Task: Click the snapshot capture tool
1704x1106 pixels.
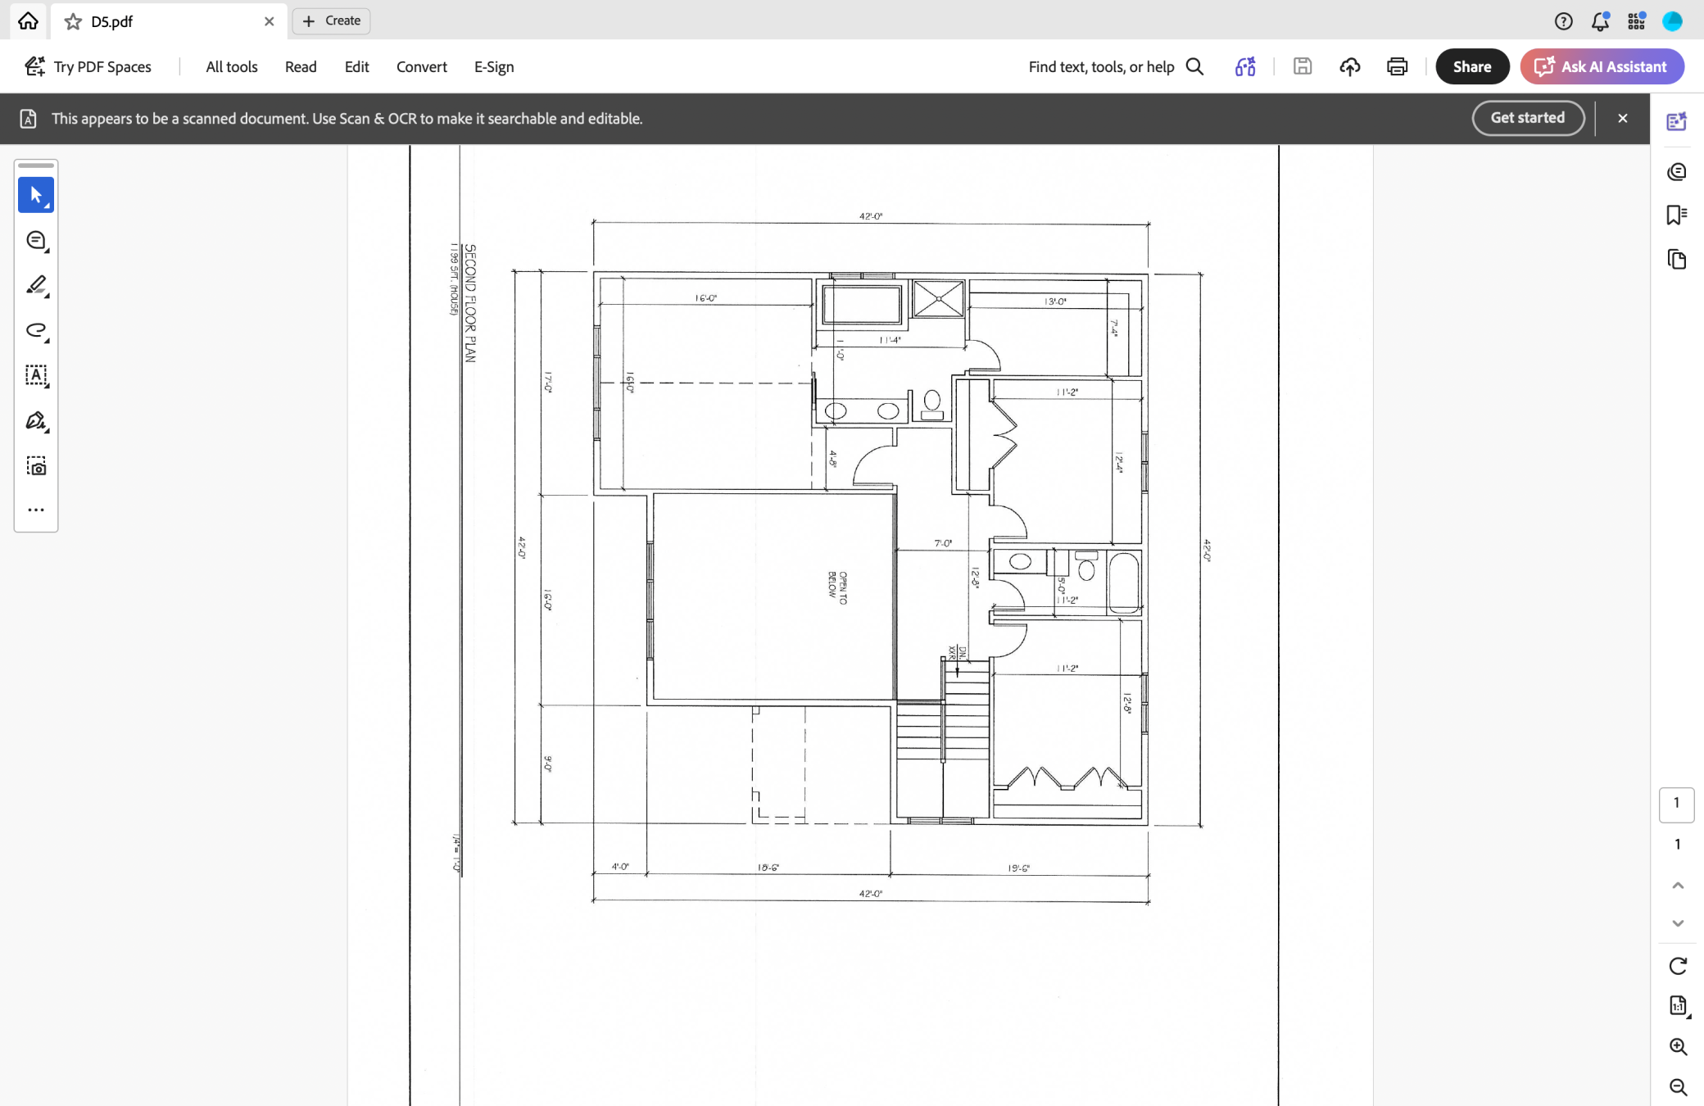Action: pos(36,466)
